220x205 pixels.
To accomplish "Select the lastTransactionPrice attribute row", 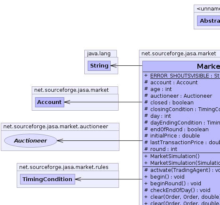I will coord(182,142).
